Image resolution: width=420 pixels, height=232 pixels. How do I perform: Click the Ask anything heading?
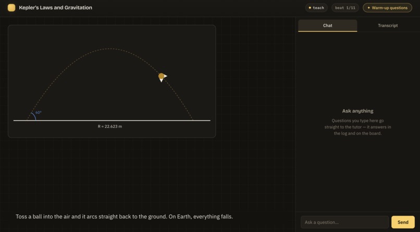(357, 111)
